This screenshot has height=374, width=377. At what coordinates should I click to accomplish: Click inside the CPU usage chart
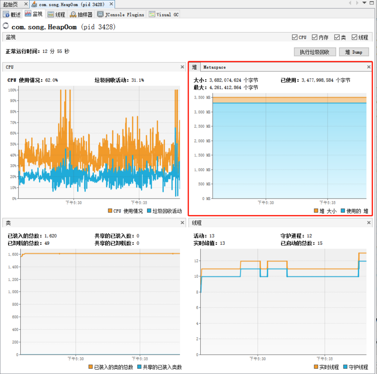(99, 142)
